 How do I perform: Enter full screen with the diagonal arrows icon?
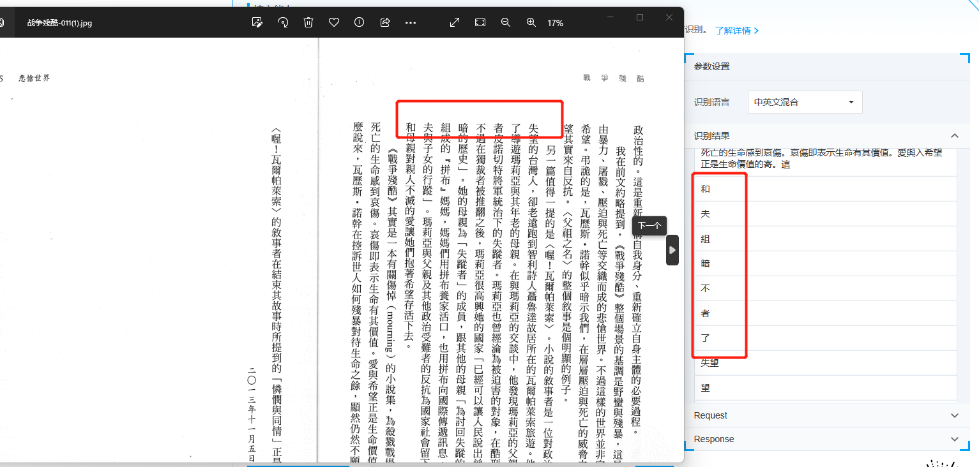(455, 22)
